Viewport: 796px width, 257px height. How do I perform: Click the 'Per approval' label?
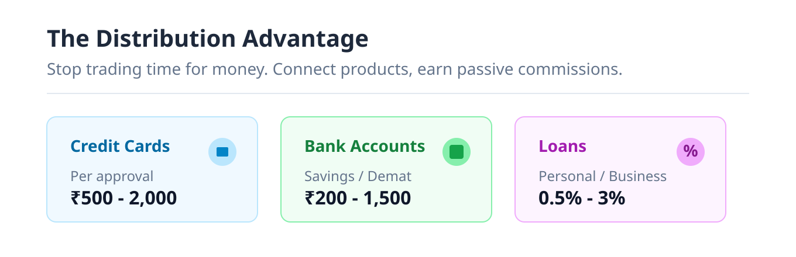tap(112, 176)
